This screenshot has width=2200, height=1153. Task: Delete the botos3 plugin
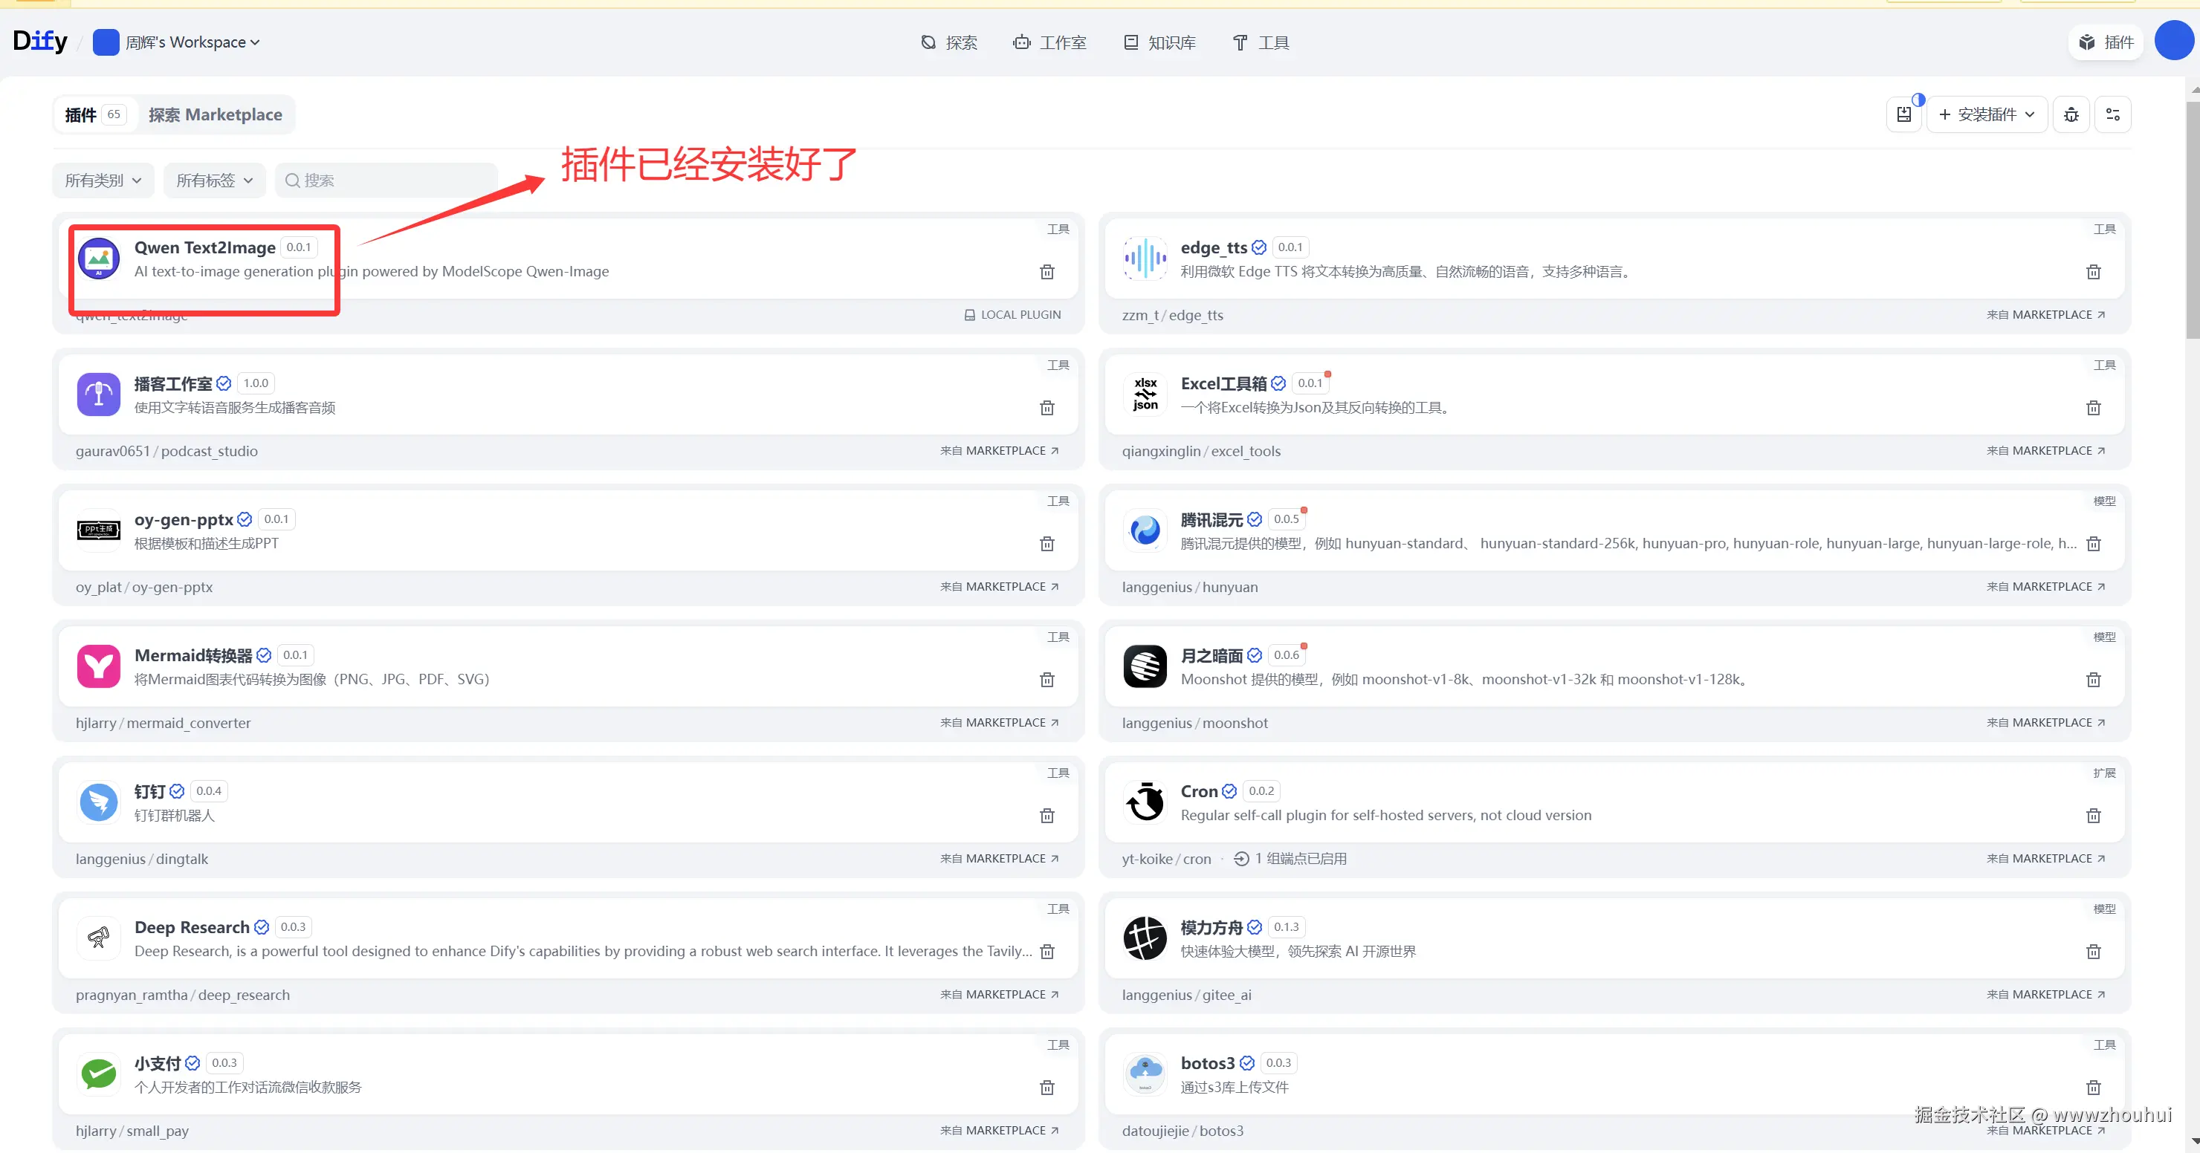click(2093, 1088)
